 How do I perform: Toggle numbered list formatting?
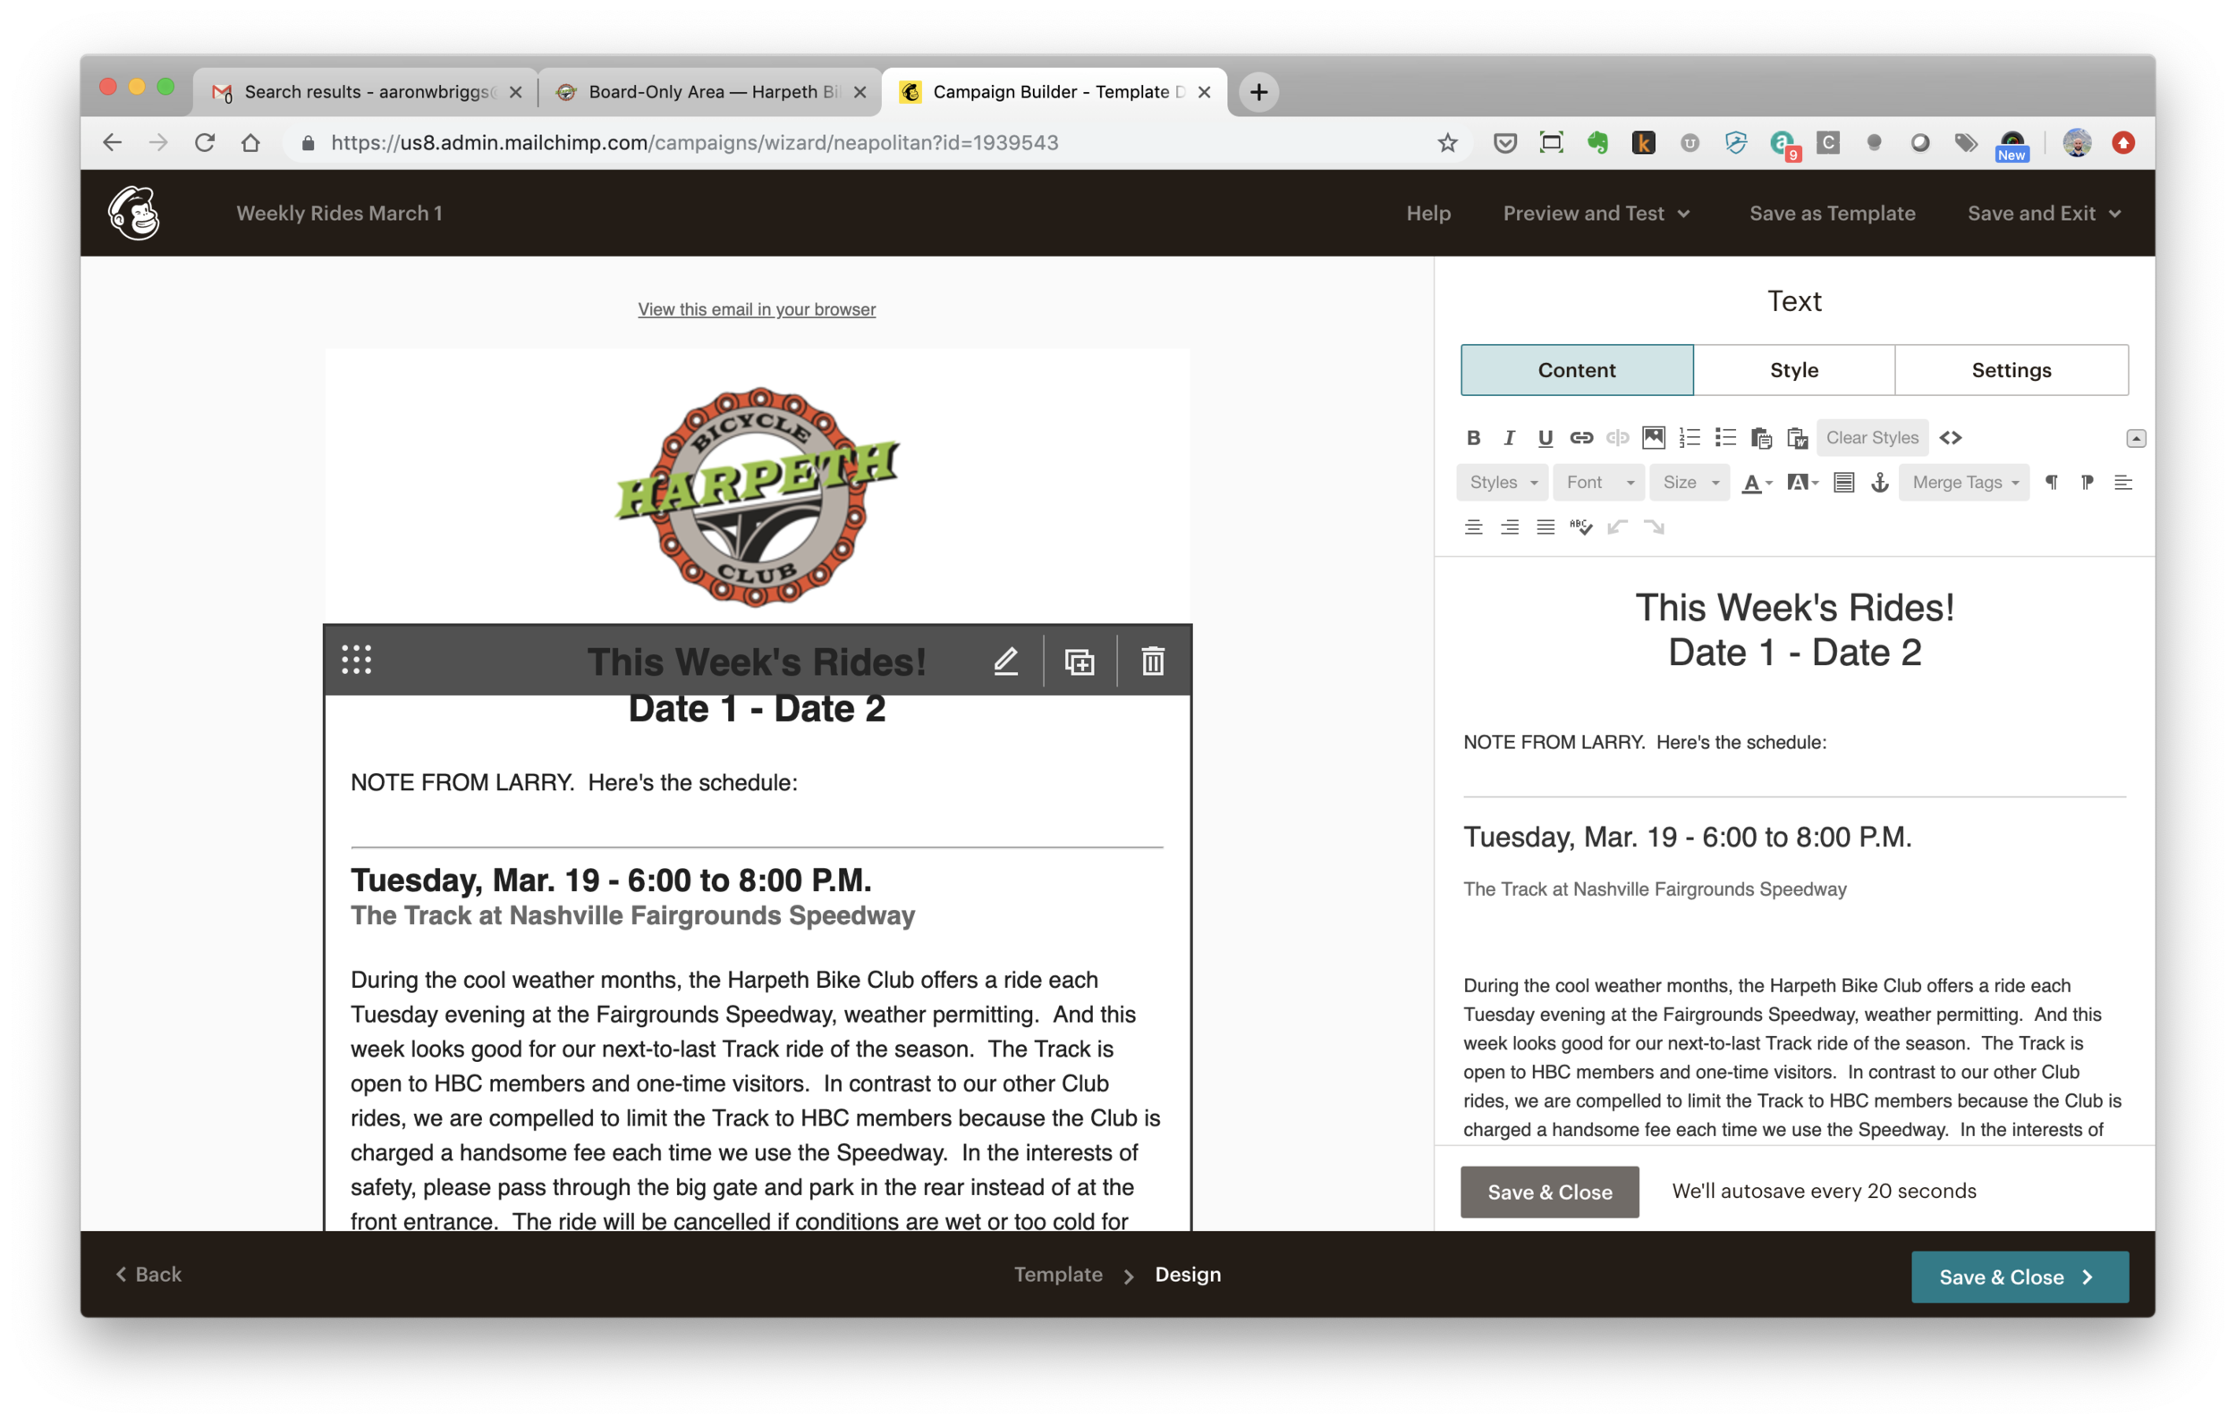point(1690,437)
